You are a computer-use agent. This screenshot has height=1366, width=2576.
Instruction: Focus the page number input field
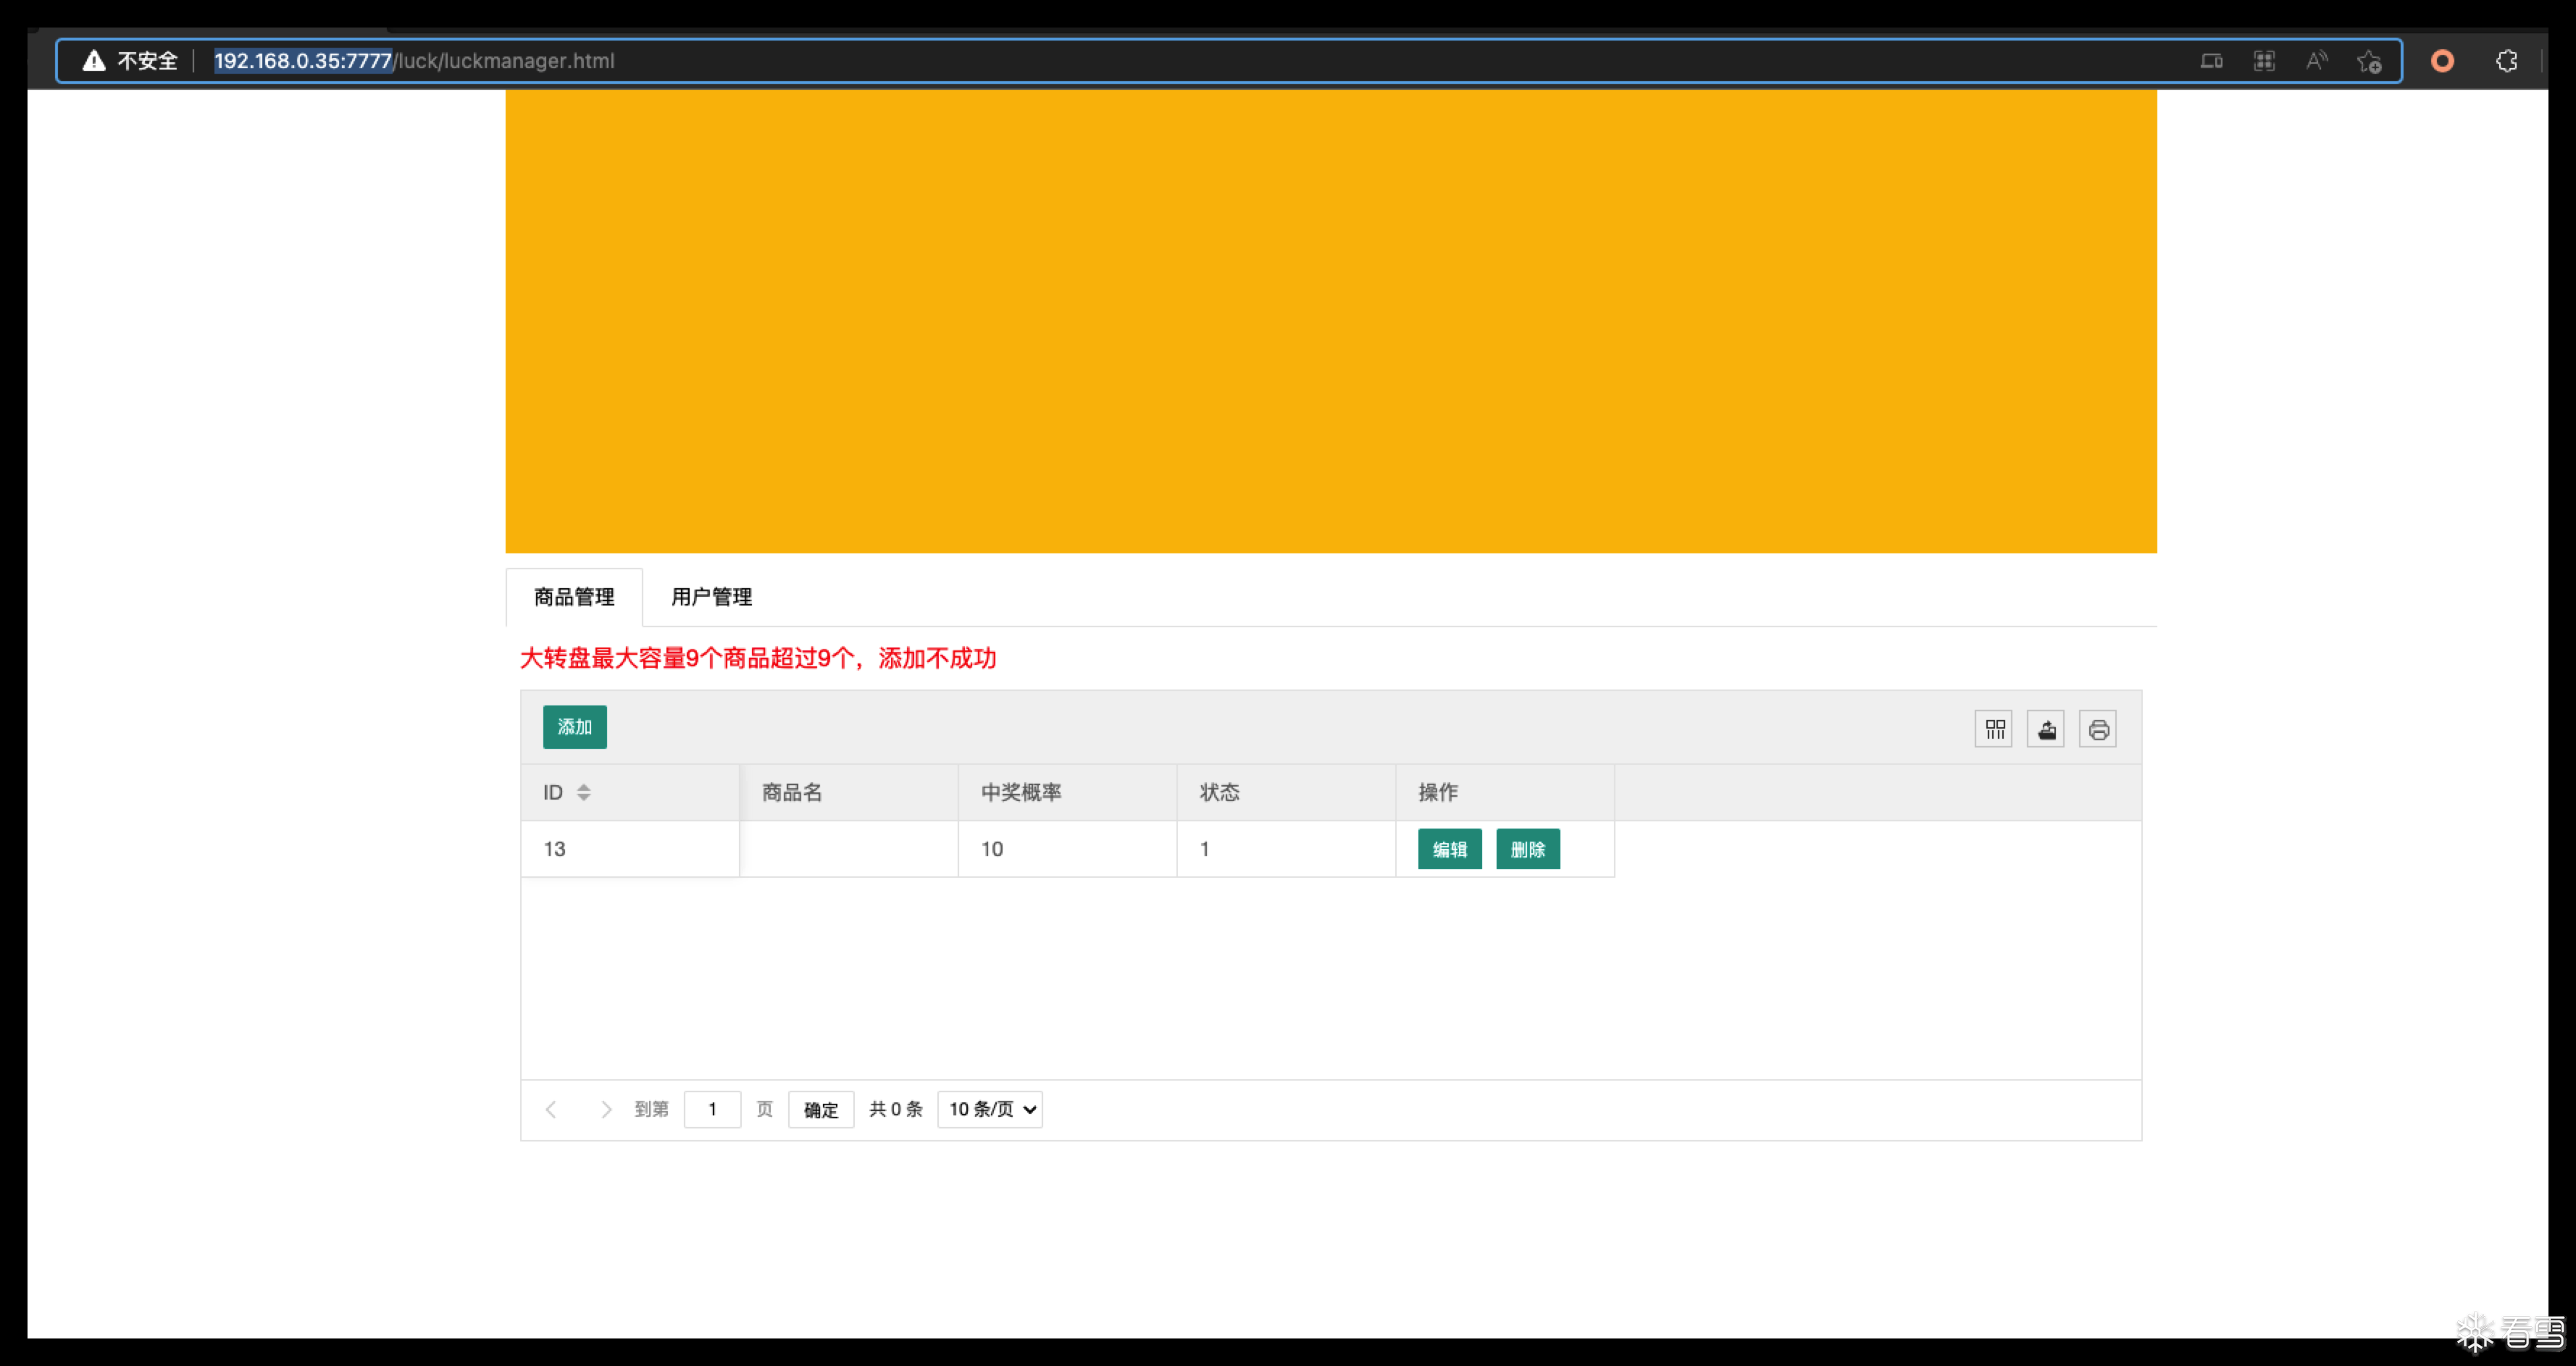[712, 1109]
